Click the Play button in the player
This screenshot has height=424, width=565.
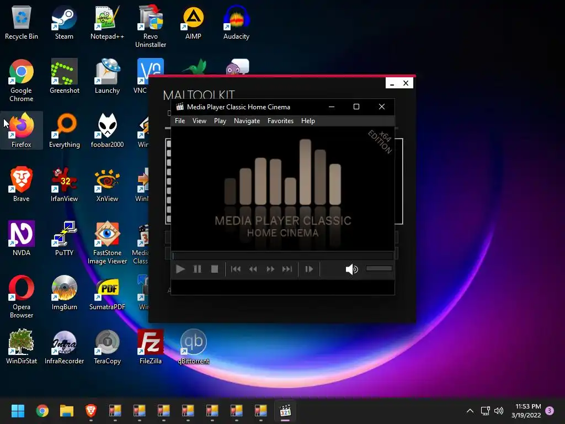pos(180,269)
